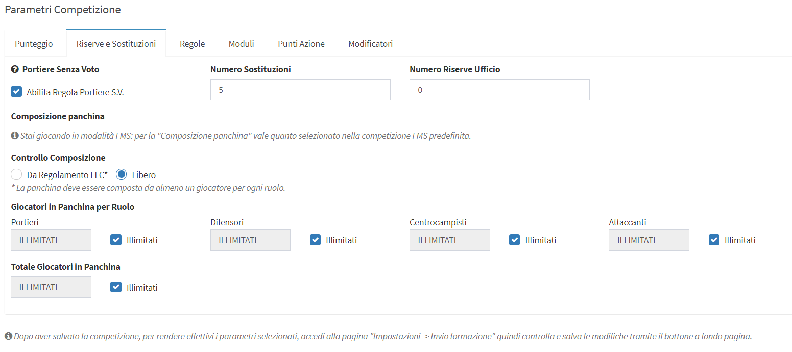Open the Punti Azione tab
Image resolution: width=792 pixels, height=352 pixels.
point(301,44)
